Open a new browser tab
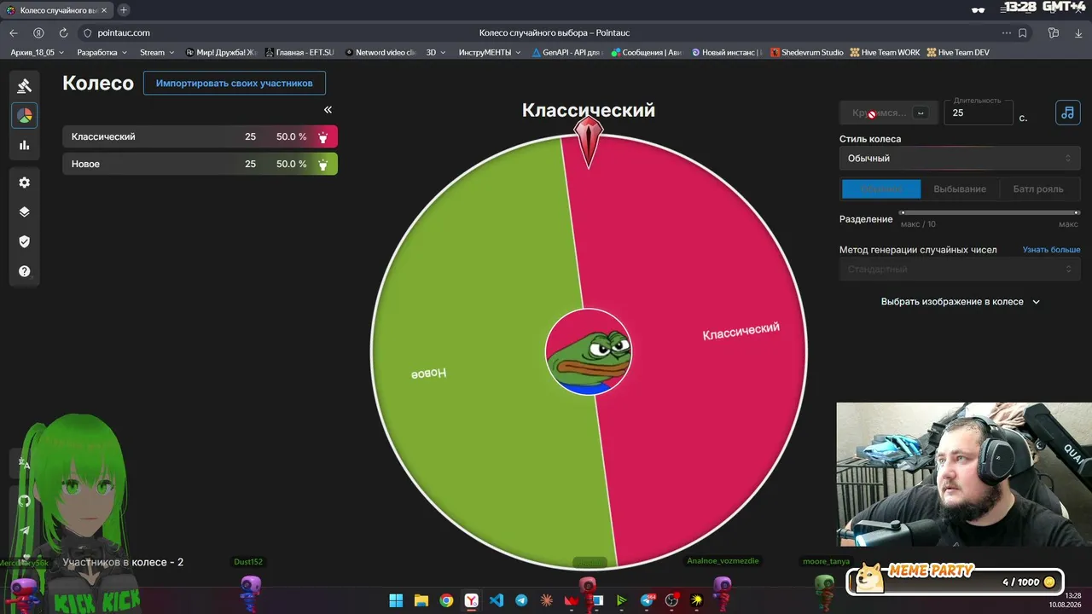The height and width of the screenshot is (614, 1092). [x=124, y=10]
